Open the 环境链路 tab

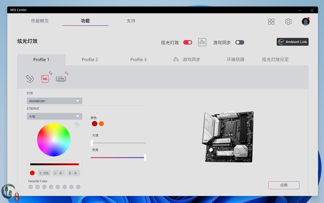236,59
